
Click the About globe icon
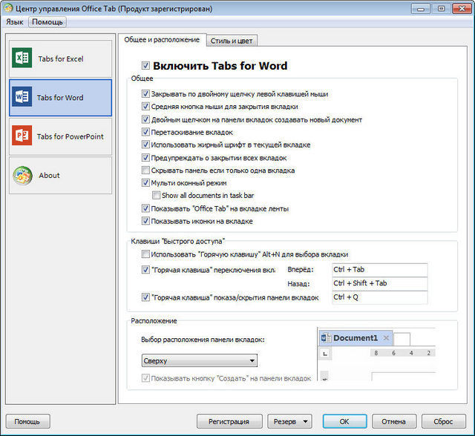click(22, 176)
